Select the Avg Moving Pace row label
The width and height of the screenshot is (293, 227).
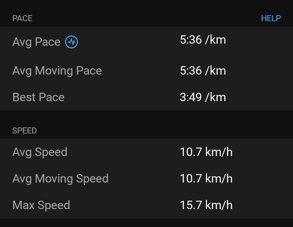tap(57, 71)
